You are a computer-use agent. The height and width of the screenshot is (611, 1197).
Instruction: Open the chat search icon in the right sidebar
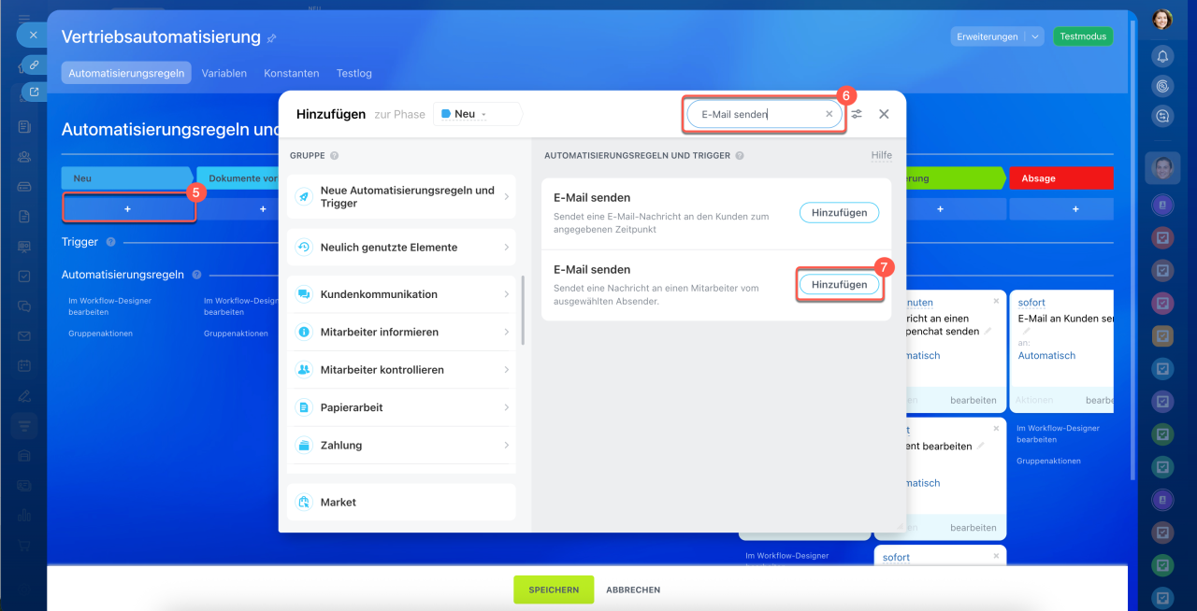pos(1162,116)
